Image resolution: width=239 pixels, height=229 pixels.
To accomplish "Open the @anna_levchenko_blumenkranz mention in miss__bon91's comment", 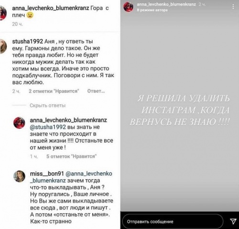I will point(71,177).
